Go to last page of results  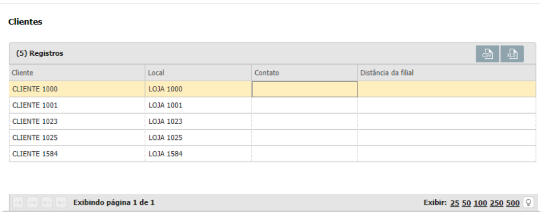(x=61, y=203)
